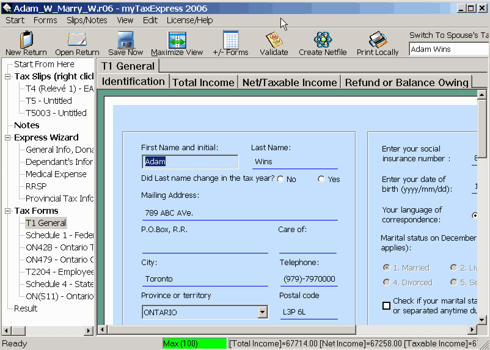This screenshot has width=490, height=350.
Task: Check the marital status changed checkbox
Action: tap(386, 305)
